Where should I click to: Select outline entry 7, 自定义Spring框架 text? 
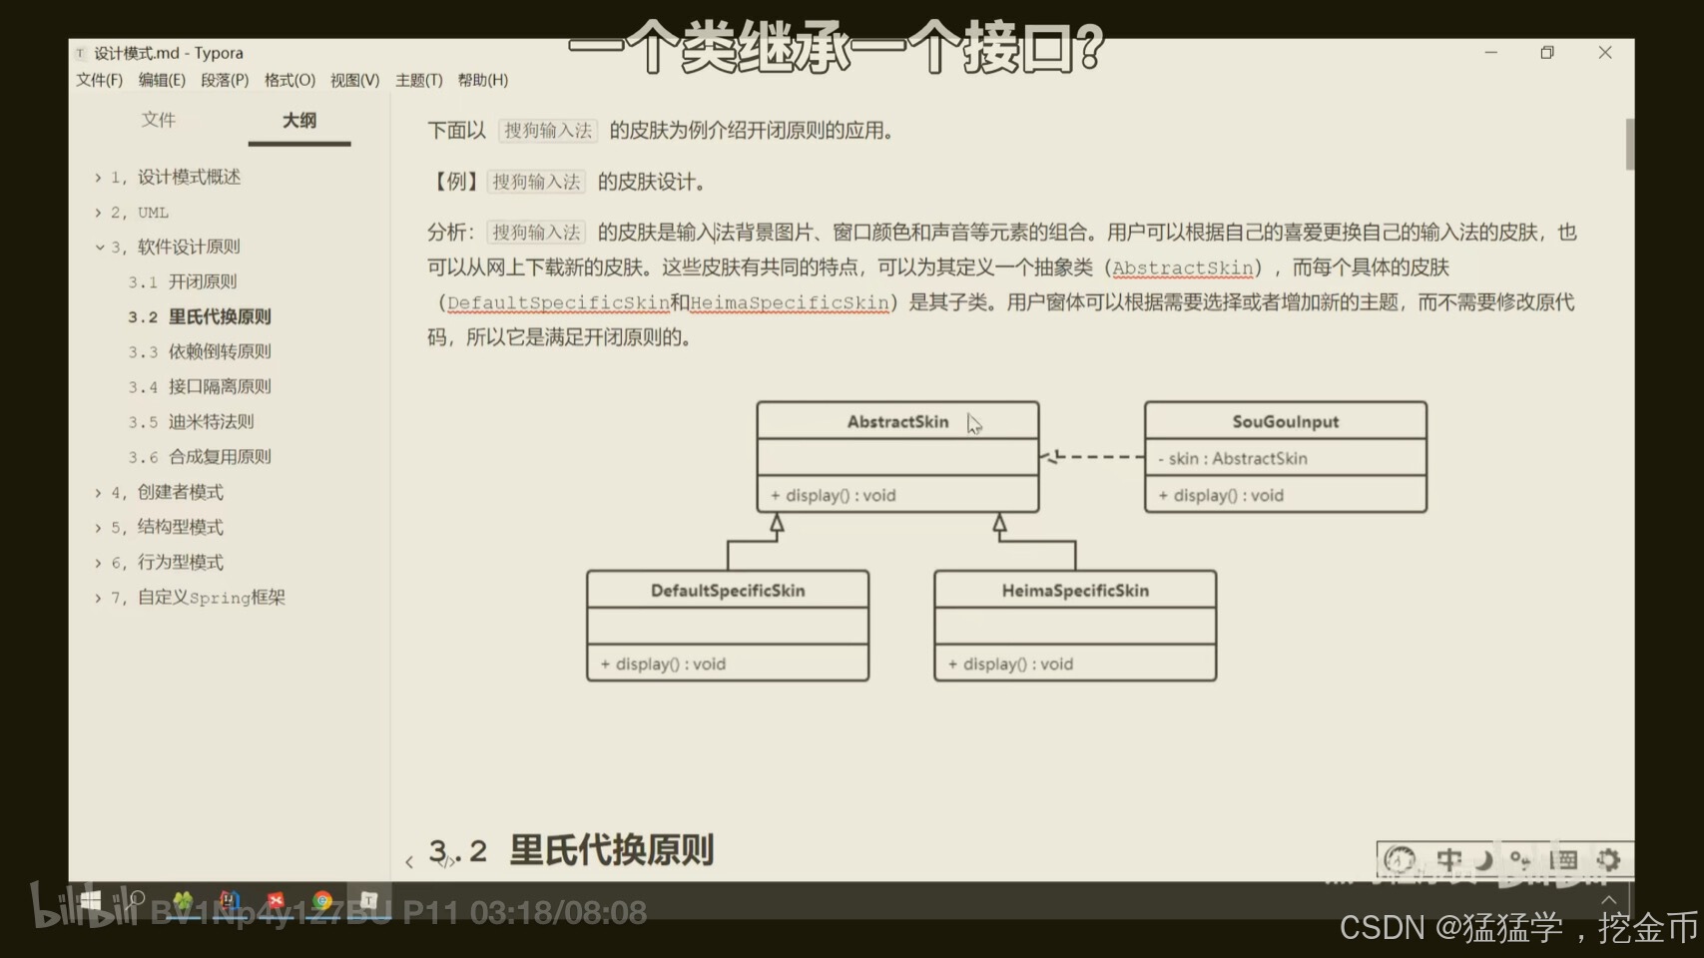tap(198, 597)
